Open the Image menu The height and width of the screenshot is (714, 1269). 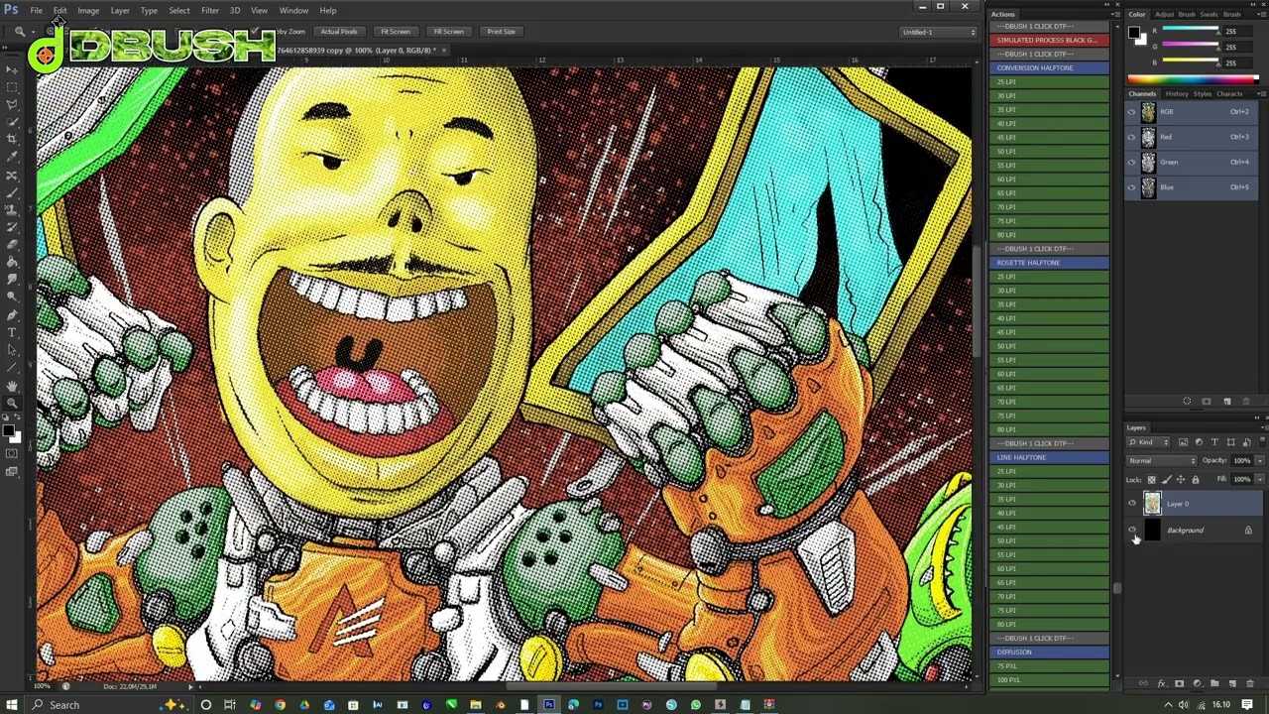(88, 10)
